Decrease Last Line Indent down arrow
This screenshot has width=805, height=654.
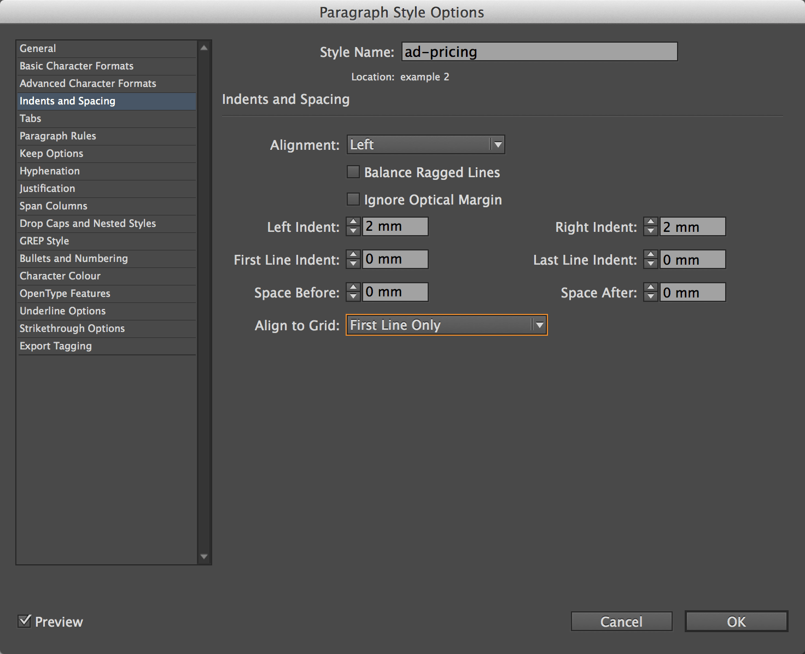point(651,264)
